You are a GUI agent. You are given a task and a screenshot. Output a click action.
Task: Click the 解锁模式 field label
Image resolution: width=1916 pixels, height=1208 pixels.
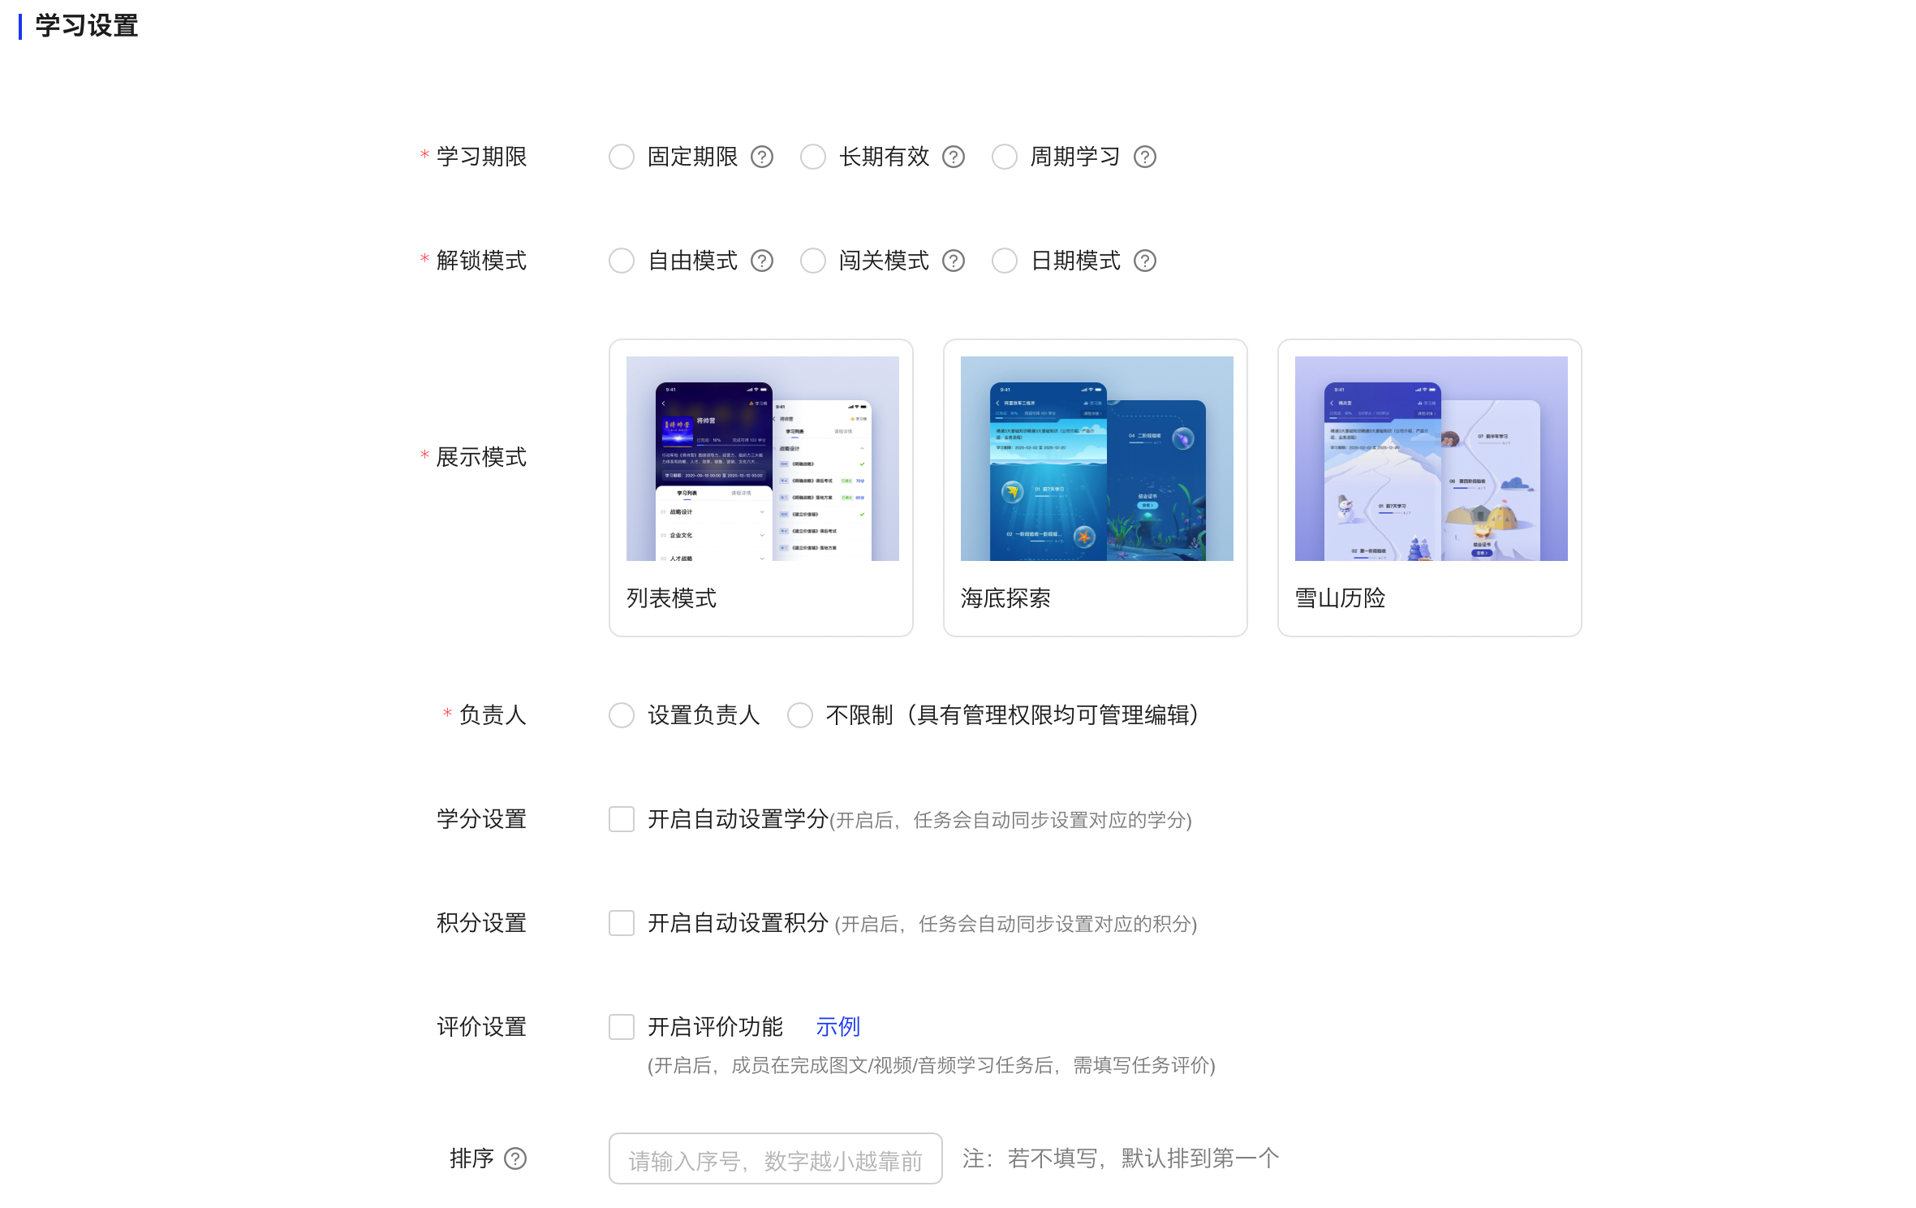pos(481,261)
